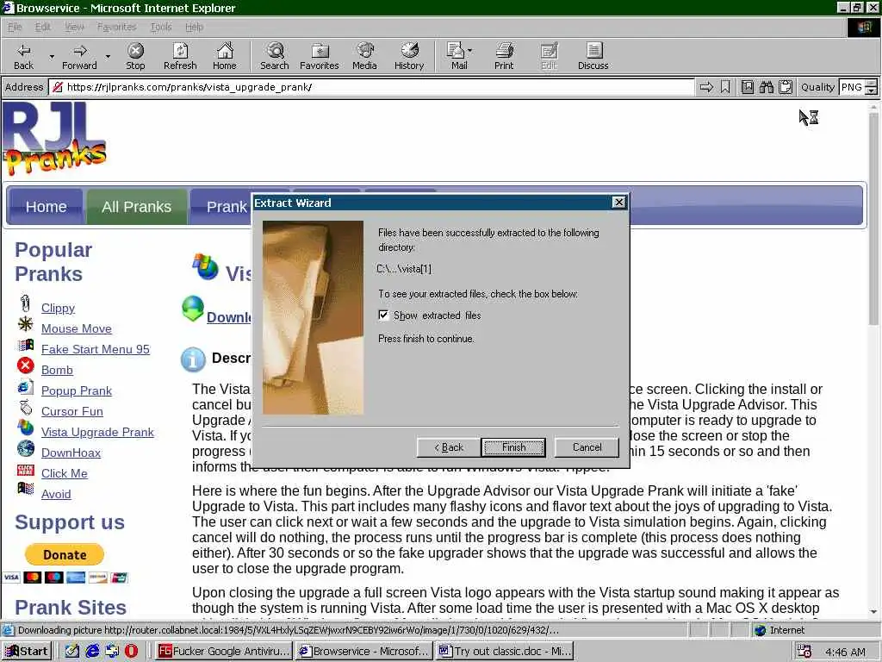The height and width of the screenshot is (662, 882).
Task: Select the Home site navigation tab
Action: 47,207
